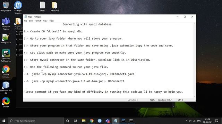Select the Microsoft Teams desktop icon
The height and width of the screenshot is (124, 222).
(6, 24)
